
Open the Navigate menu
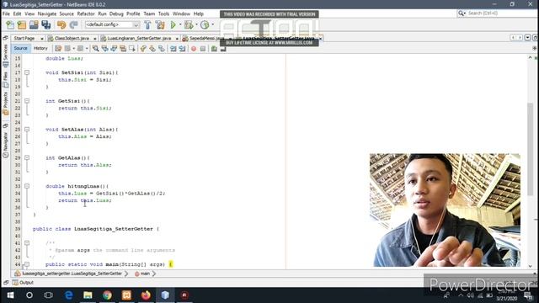tap(47, 13)
